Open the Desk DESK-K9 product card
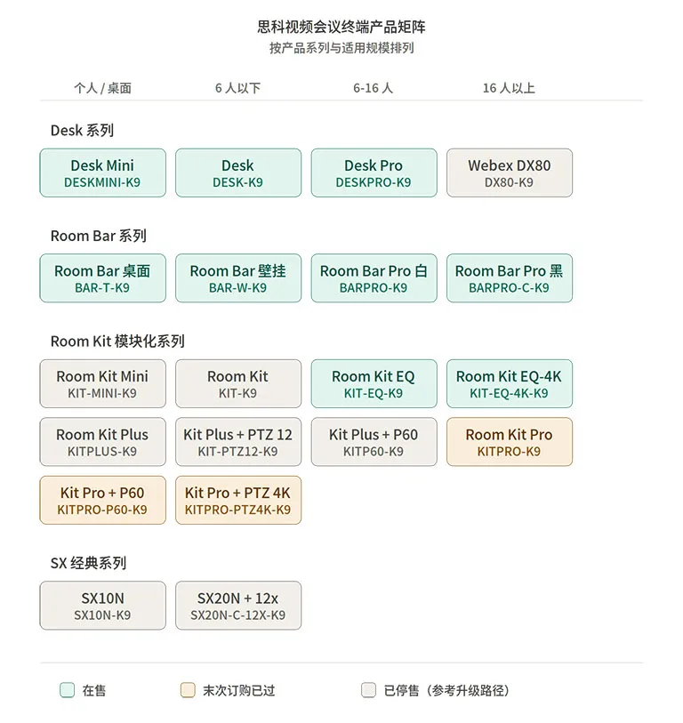Screen dimensions: 683x723 point(238,173)
